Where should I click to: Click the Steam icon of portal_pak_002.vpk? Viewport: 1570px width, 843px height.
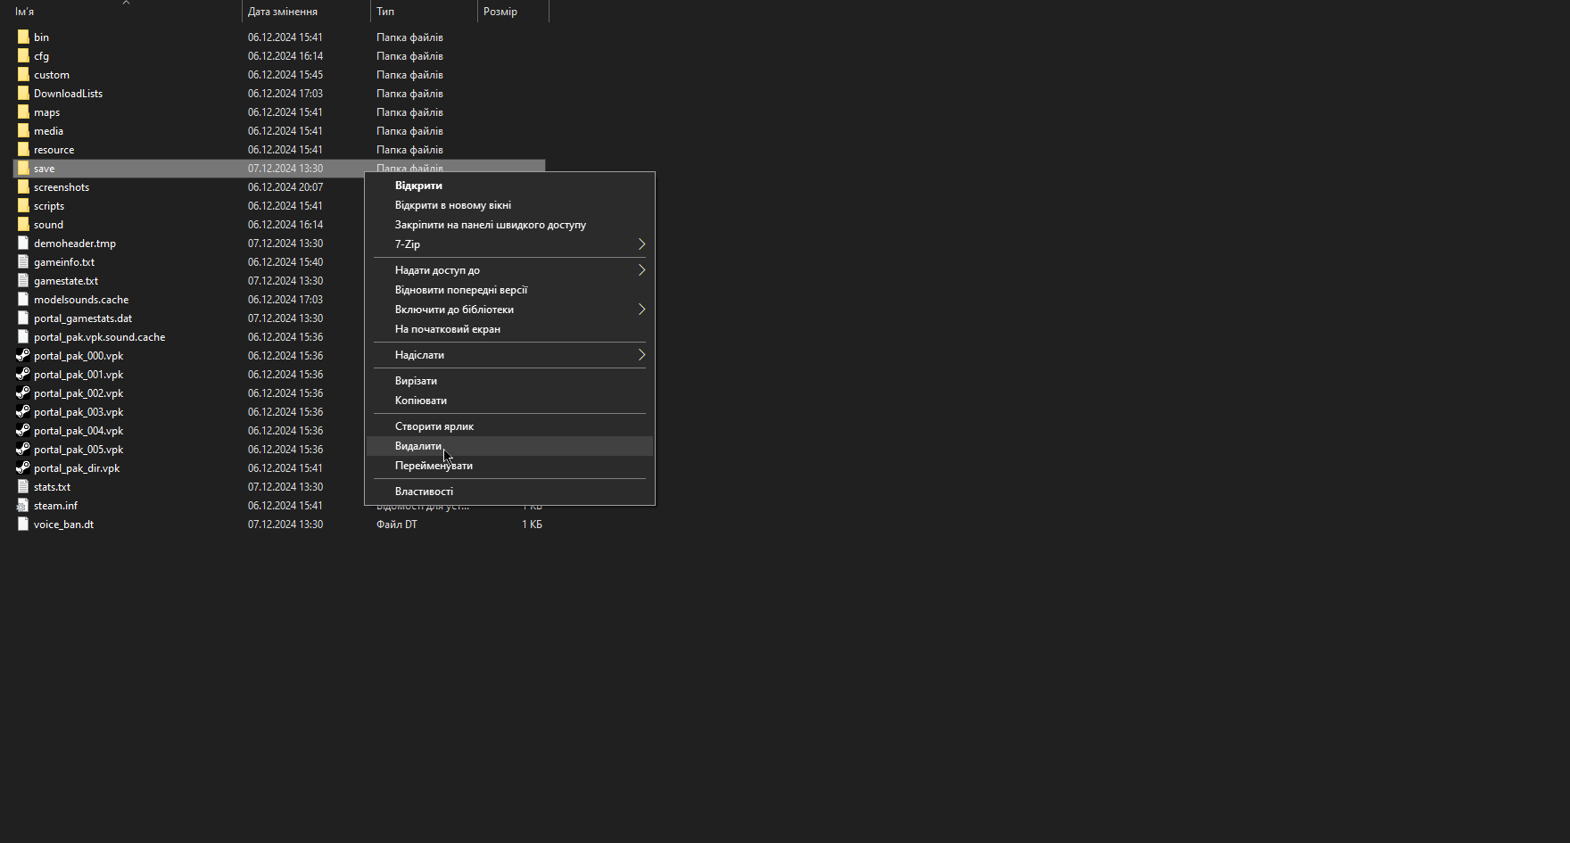[23, 393]
